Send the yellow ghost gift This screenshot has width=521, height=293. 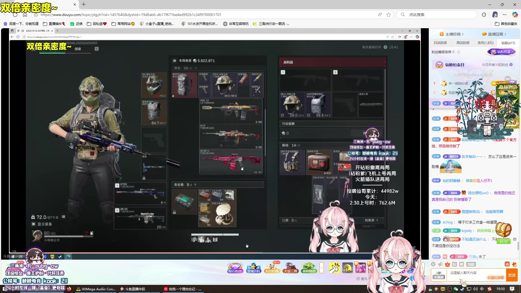(x=348, y=268)
